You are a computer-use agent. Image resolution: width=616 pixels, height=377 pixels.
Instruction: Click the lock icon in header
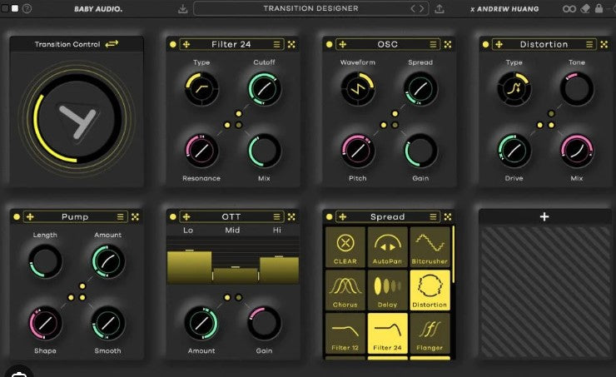point(599,7)
